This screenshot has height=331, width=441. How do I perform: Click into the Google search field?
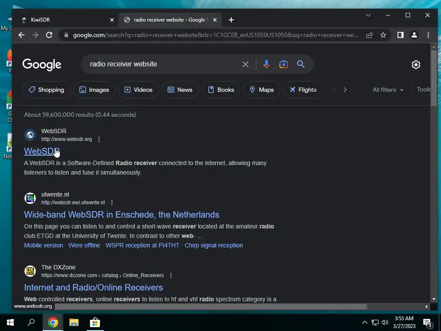click(163, 64)
